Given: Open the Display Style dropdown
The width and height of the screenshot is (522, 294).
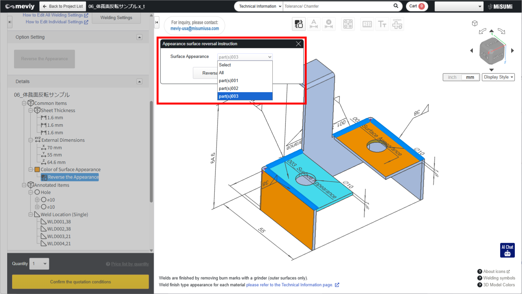Looking at the screenshot, I should click(x=498, y=77).
